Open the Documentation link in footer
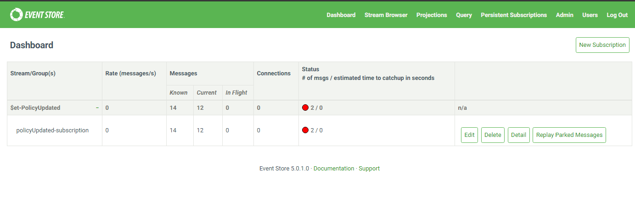The height and width of the screenshot is (198, 635). (x=334, y=169)
